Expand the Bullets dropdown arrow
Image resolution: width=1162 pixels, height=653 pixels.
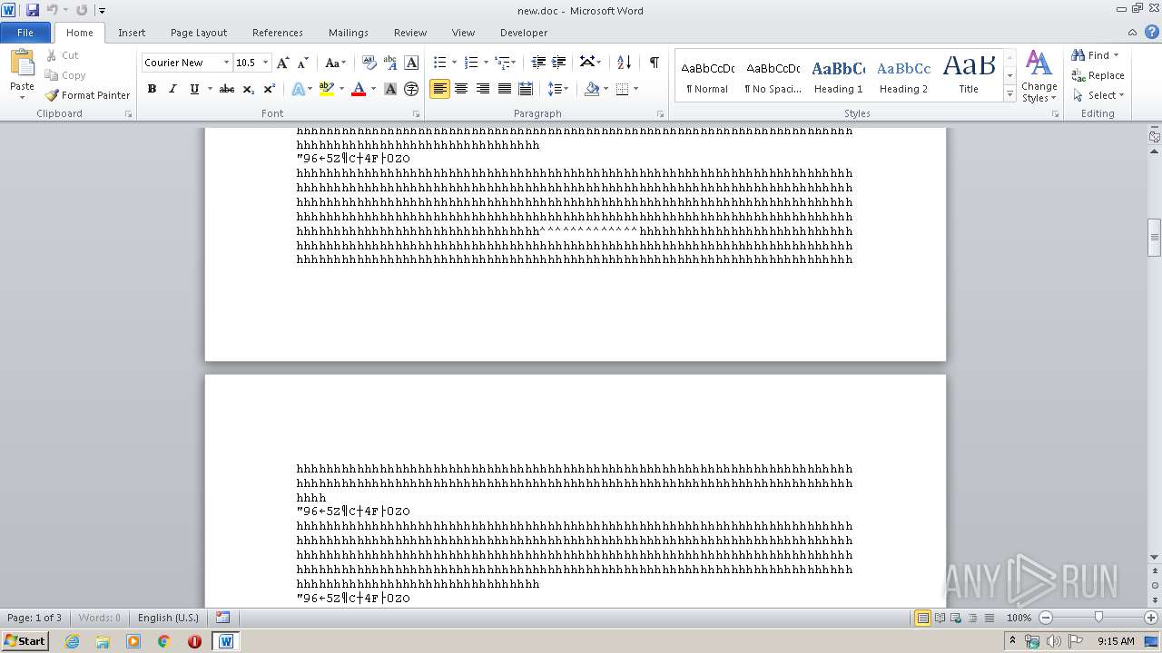454,63
